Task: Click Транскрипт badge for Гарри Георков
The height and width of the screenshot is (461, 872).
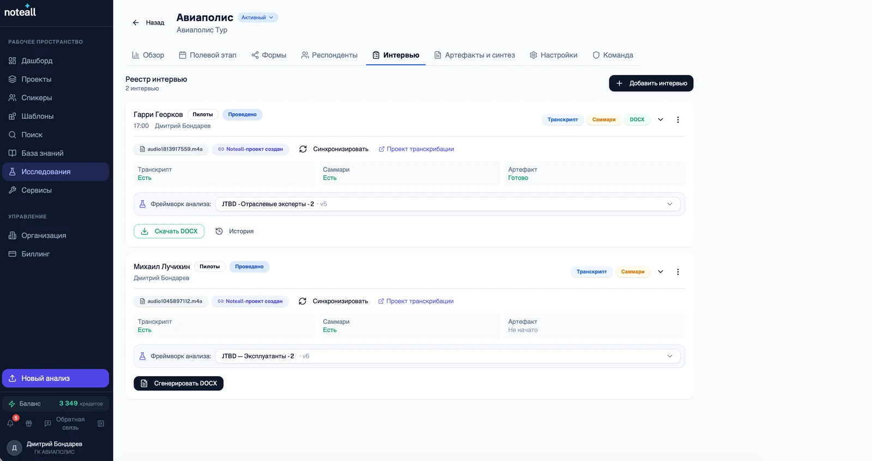Action: point(562,120)
